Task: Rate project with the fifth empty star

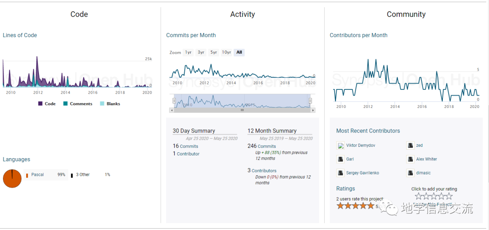Action: click(x=449, y=196)
